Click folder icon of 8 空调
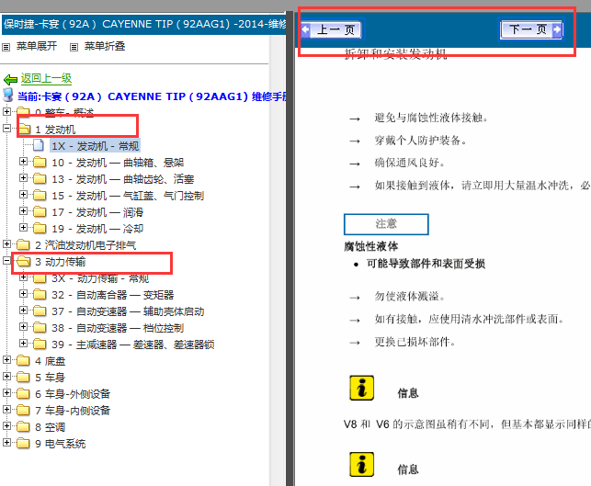Image resolution: width=591 pixels, height=486 pixels. pos(23,427)
